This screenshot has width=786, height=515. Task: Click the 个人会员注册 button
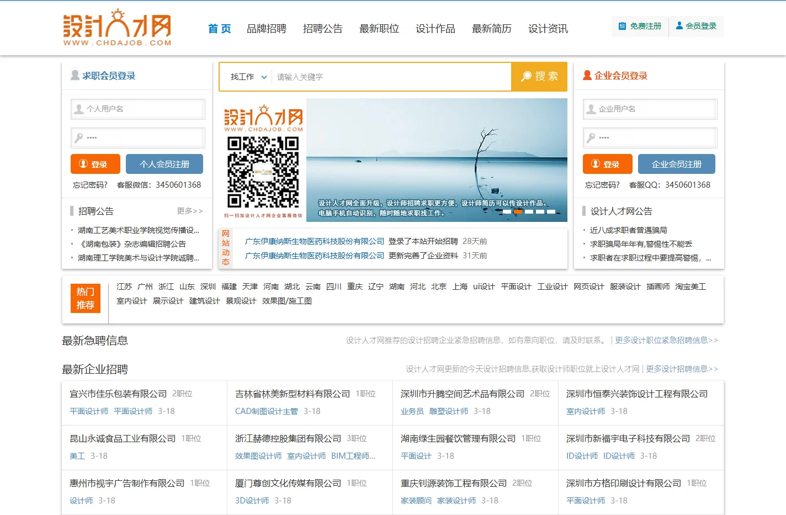[x=164, y=164]
